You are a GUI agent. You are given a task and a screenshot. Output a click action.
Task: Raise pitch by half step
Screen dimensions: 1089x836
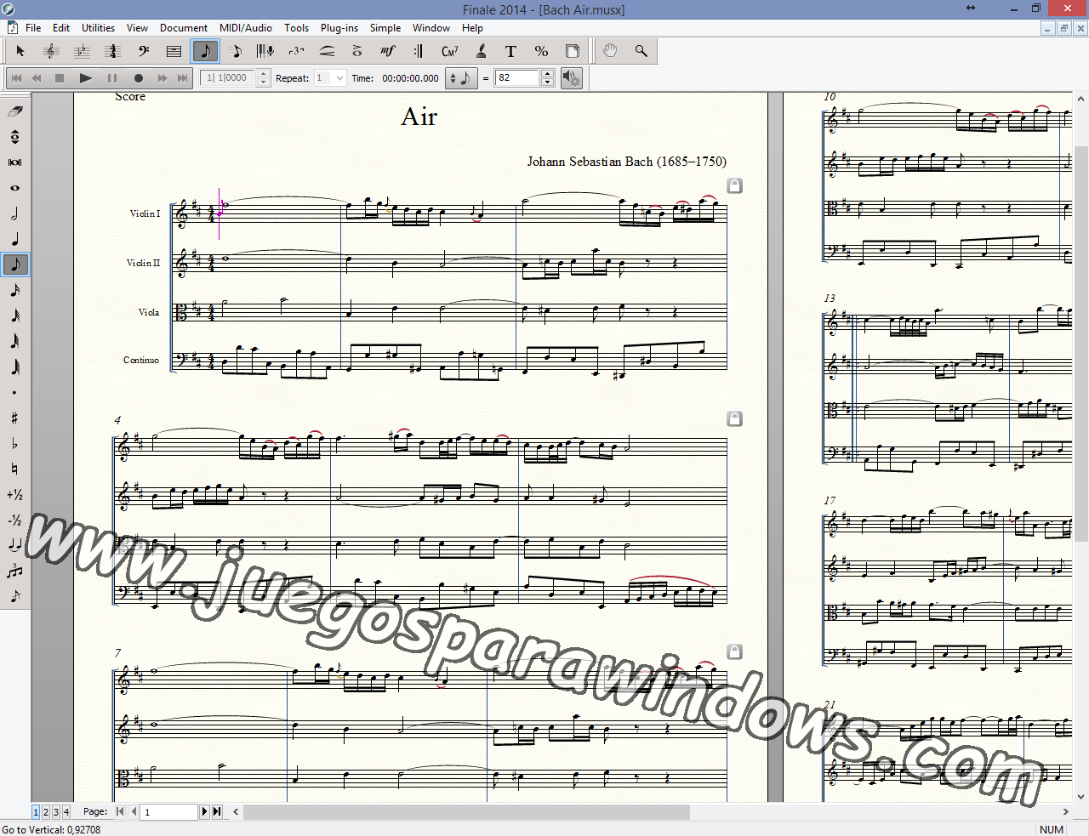pos(15,494)
